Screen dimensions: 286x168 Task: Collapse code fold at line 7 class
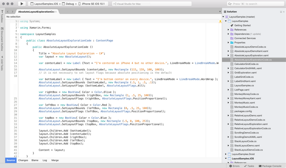click(18, 41)
